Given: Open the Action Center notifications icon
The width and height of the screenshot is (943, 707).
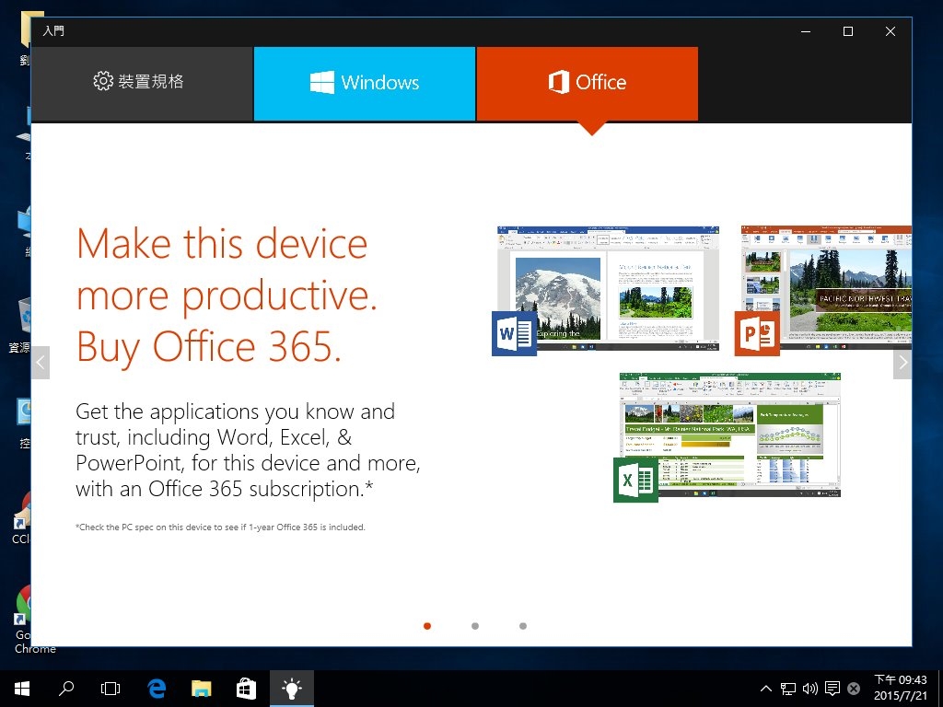Looking at the screenshot, I should 832,689.
